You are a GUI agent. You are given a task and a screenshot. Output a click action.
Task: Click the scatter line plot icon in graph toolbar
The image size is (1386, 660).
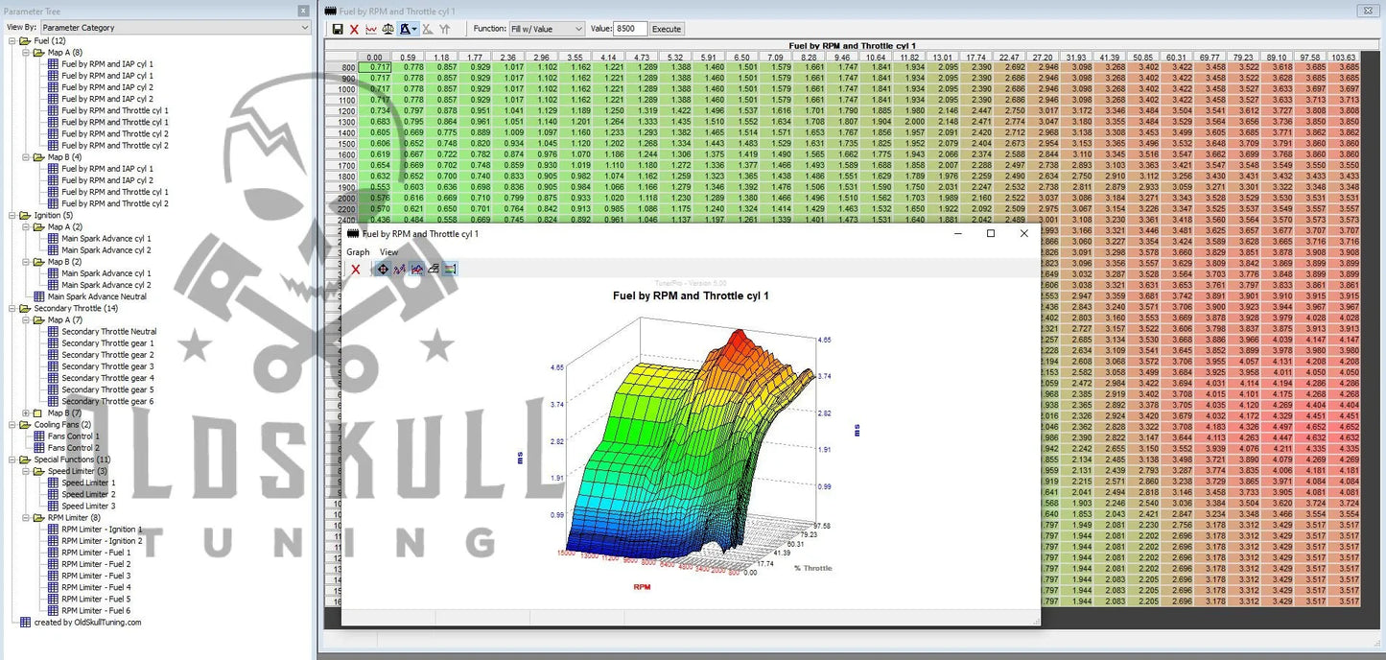click(x=399, y=270)
